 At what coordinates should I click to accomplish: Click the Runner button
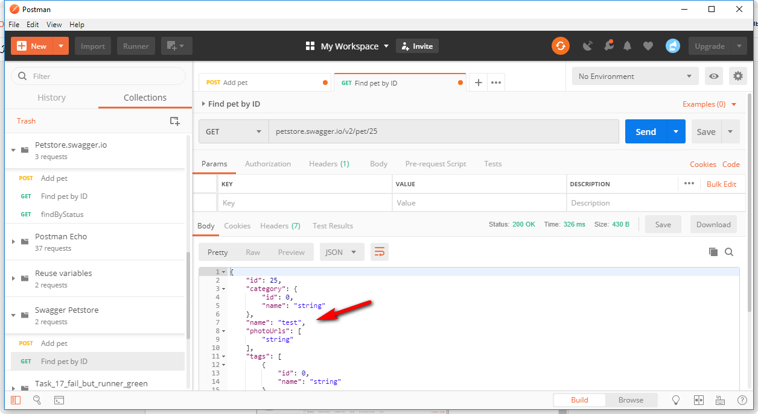[136, 46]
